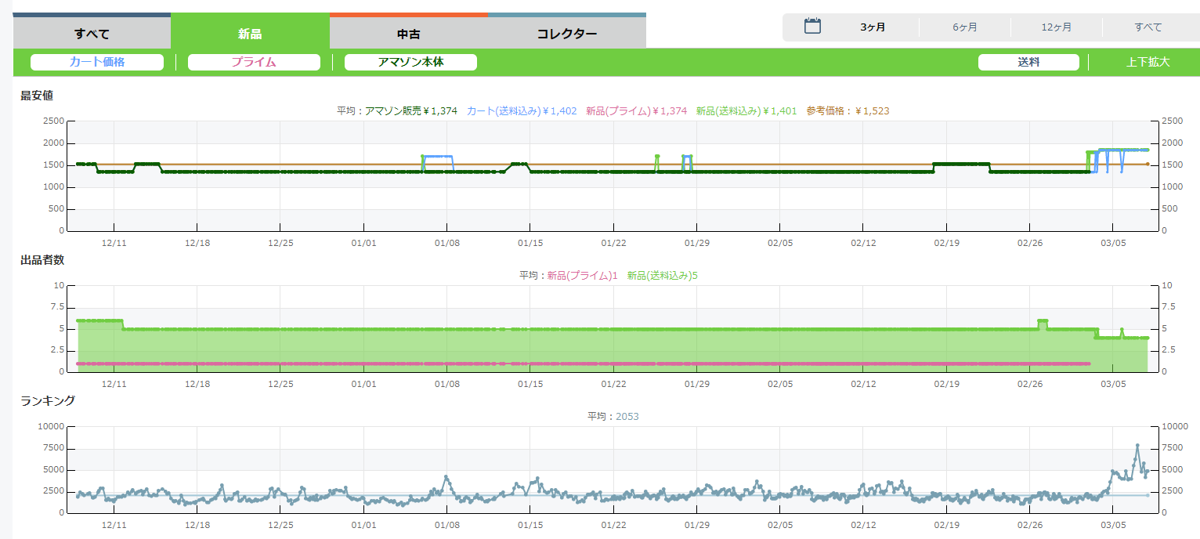Click the 上下拡大 button
Viewport: 1200px width, 539px height.
point(1148,62)
